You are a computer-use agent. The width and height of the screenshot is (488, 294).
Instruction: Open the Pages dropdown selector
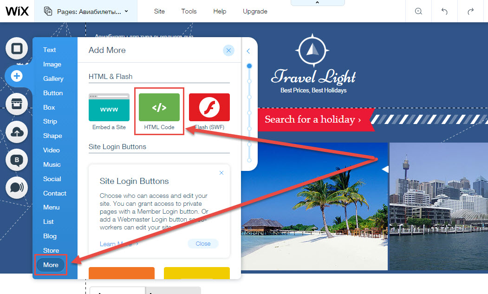[86, 12]
